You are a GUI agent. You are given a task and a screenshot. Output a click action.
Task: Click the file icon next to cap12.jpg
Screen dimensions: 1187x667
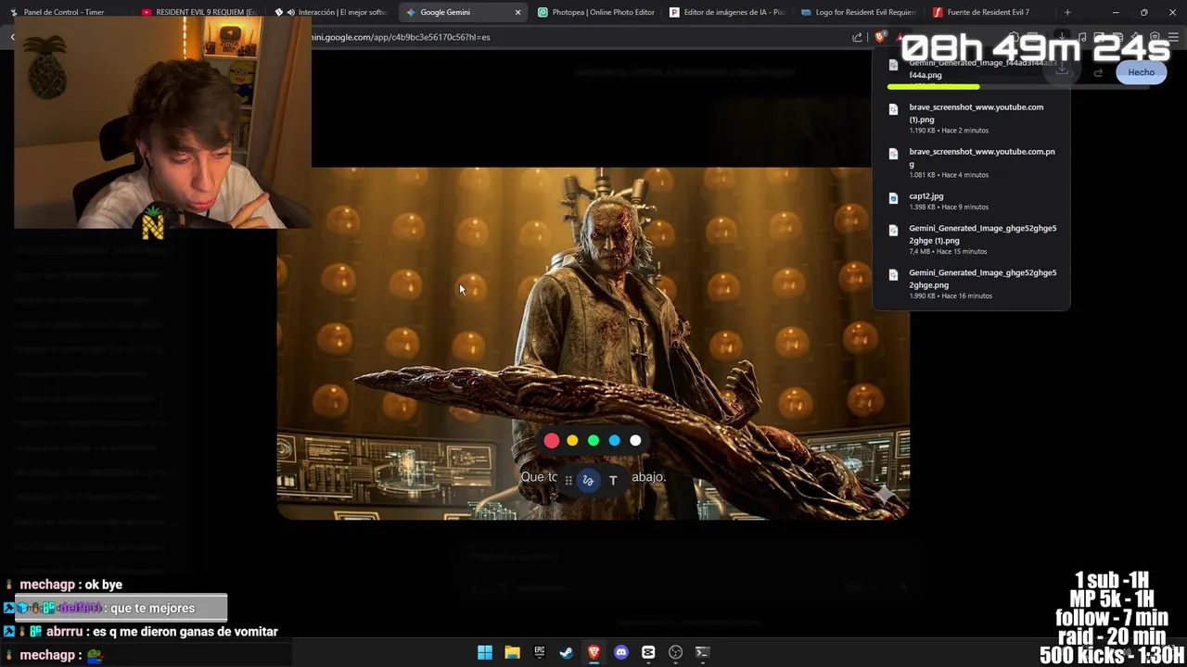pyautogui.click(x=893, y=197)
